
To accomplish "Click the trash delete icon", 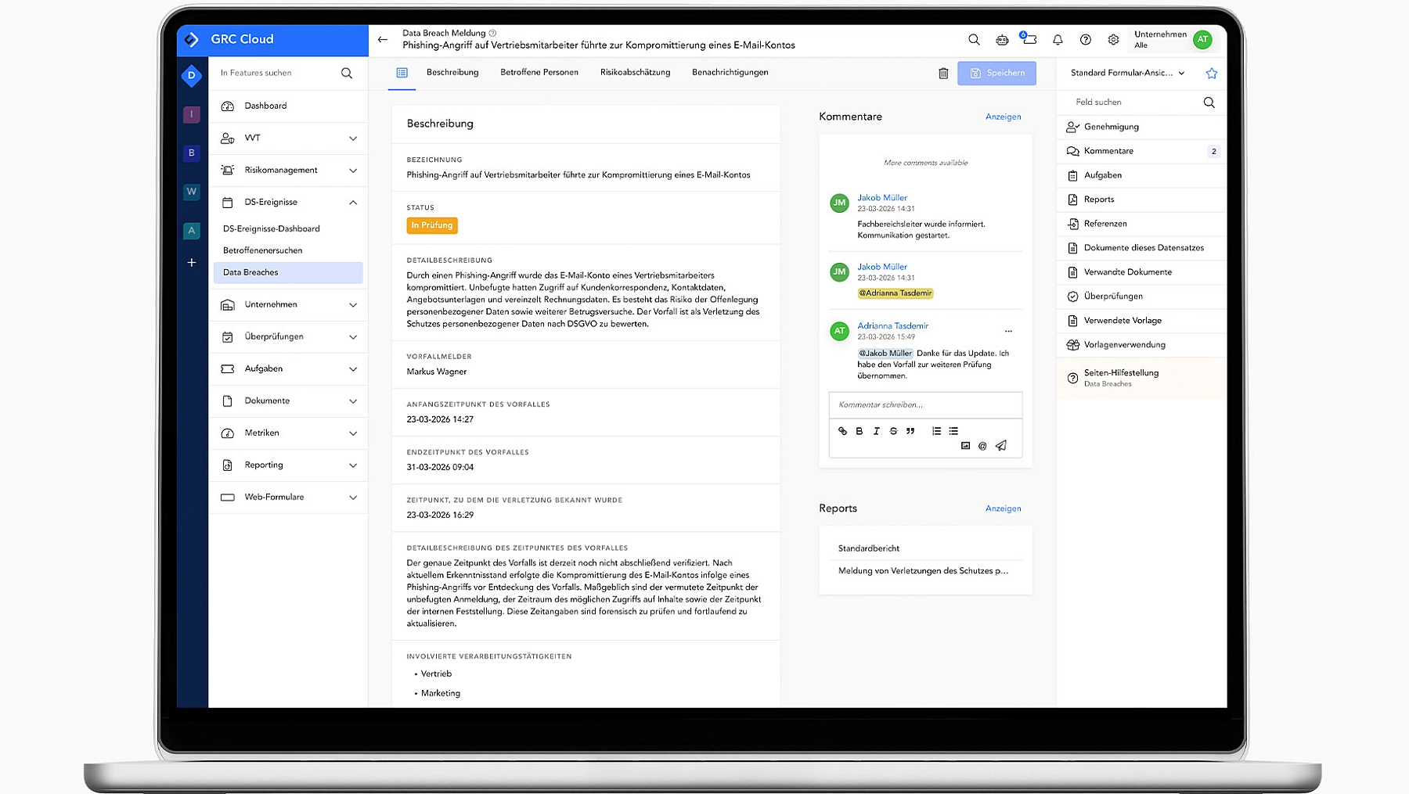I will point(943,74).
